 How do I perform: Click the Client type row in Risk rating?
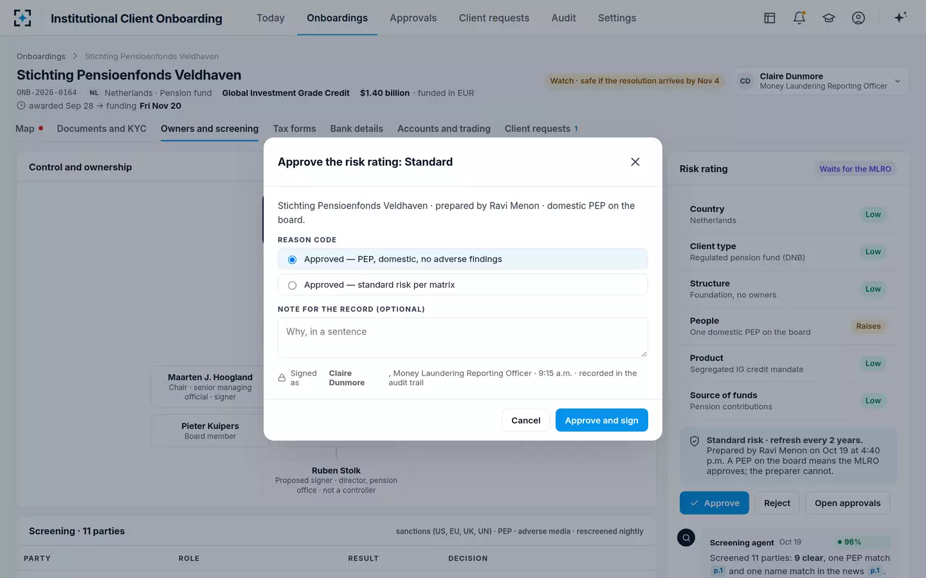click(x=788, y=252)
